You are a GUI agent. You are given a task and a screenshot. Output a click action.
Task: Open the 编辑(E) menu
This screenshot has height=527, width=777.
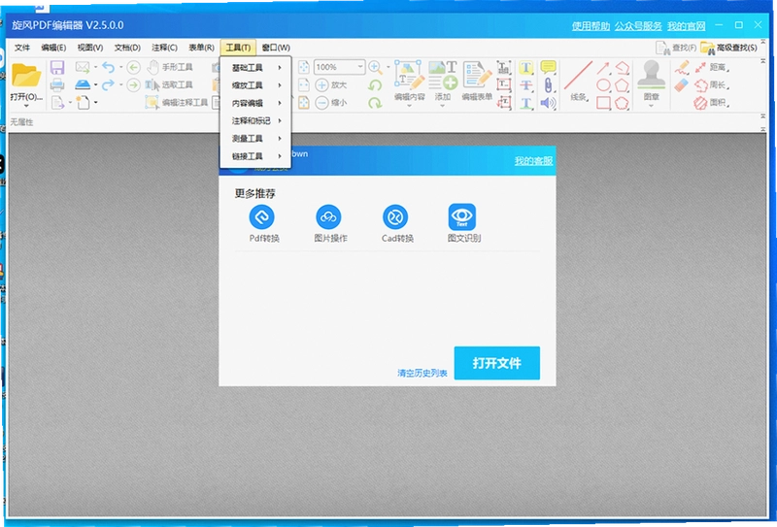coord(53,48)
